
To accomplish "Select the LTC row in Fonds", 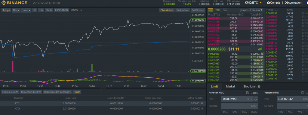I will click(103, 103).
